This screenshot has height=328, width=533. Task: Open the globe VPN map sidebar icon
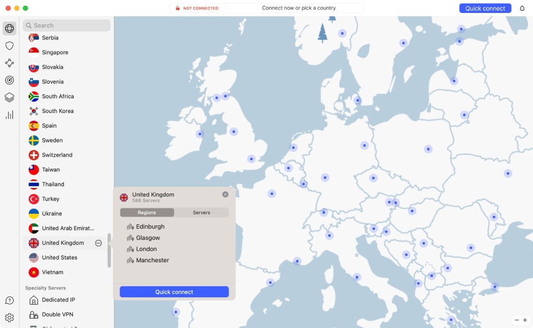coord(9,29)
